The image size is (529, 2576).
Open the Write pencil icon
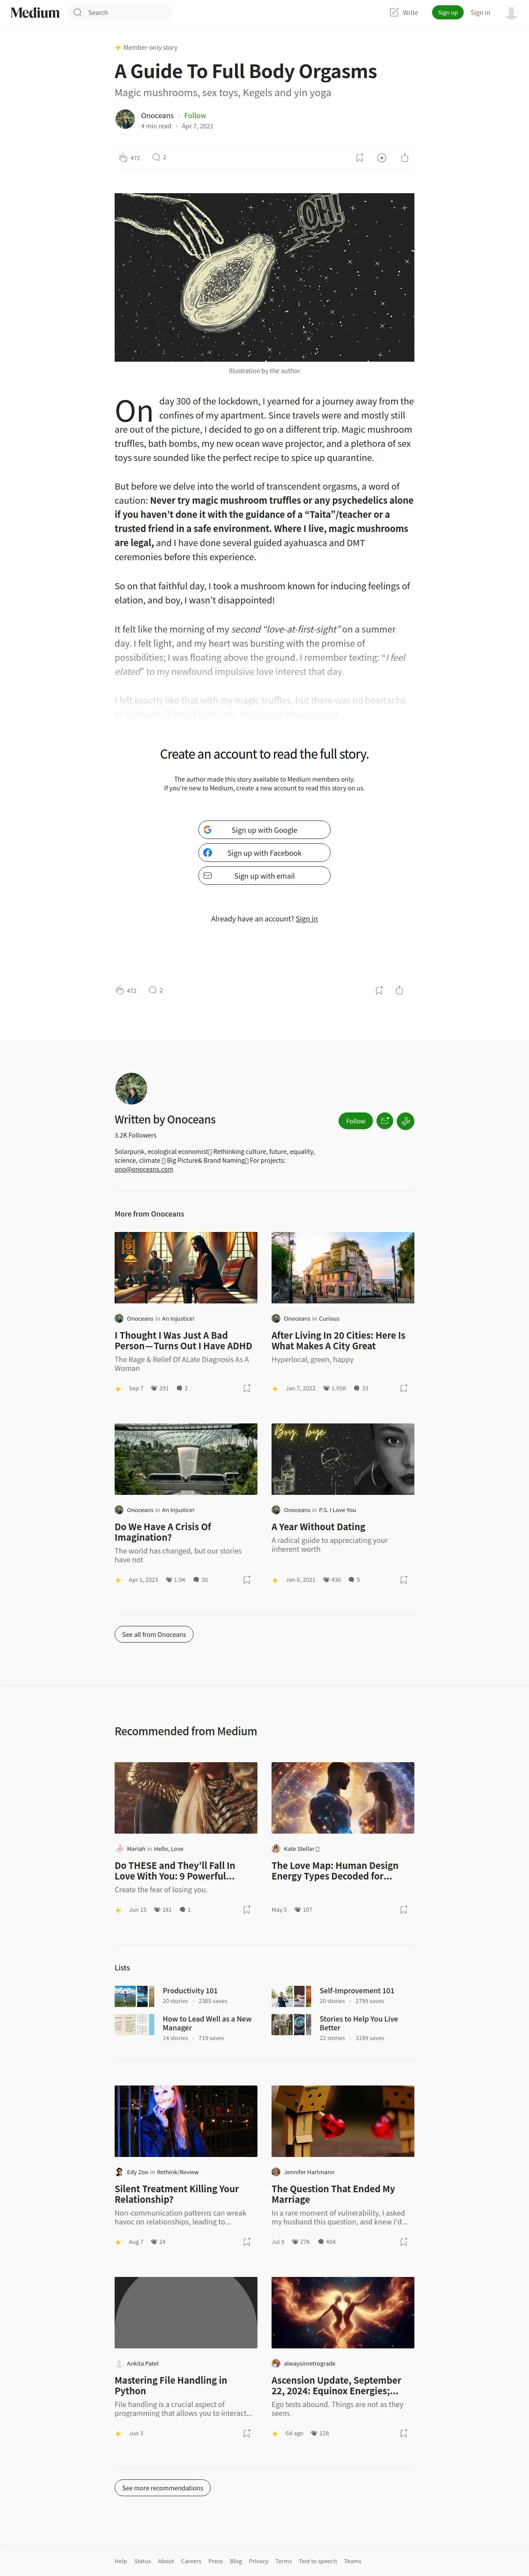(x=394, y=13)
